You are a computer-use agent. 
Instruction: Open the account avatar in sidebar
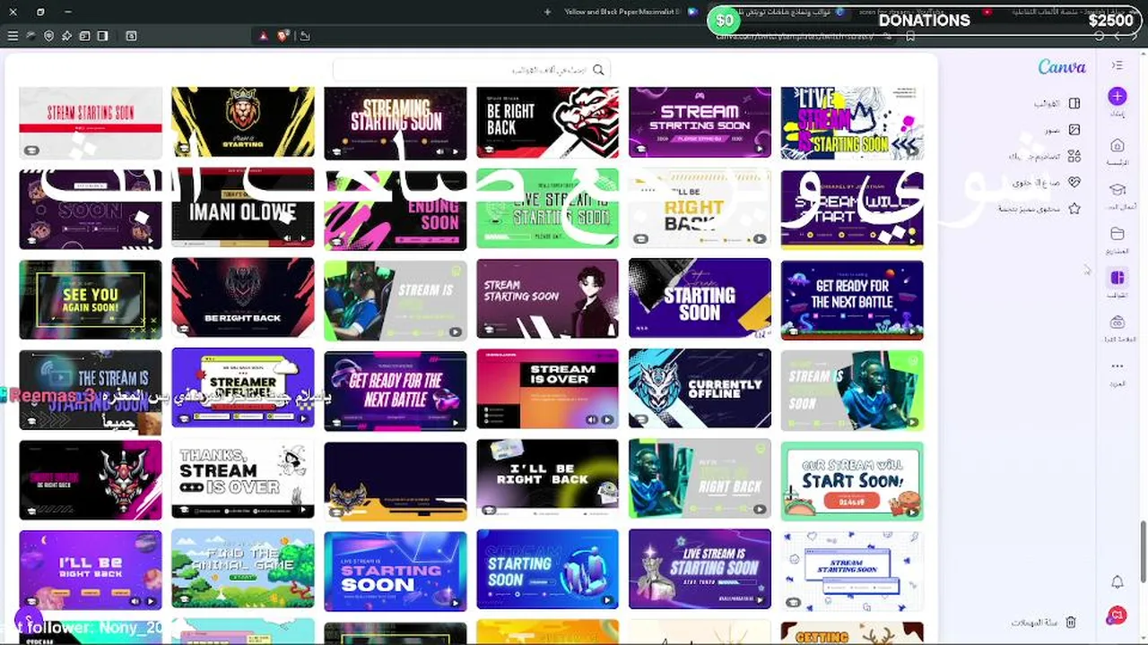pyautogui.click(x=1117, y=615)
